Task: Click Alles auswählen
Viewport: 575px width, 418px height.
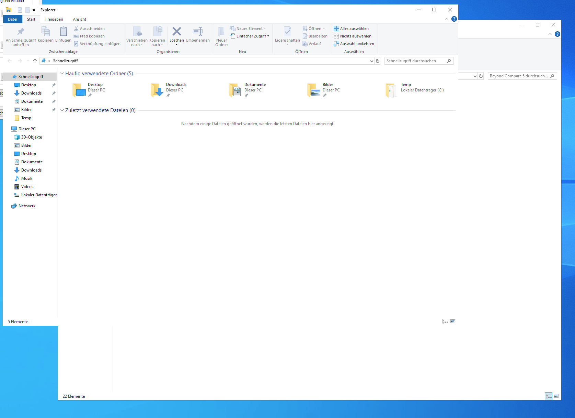Action: [x=351, y=29]
